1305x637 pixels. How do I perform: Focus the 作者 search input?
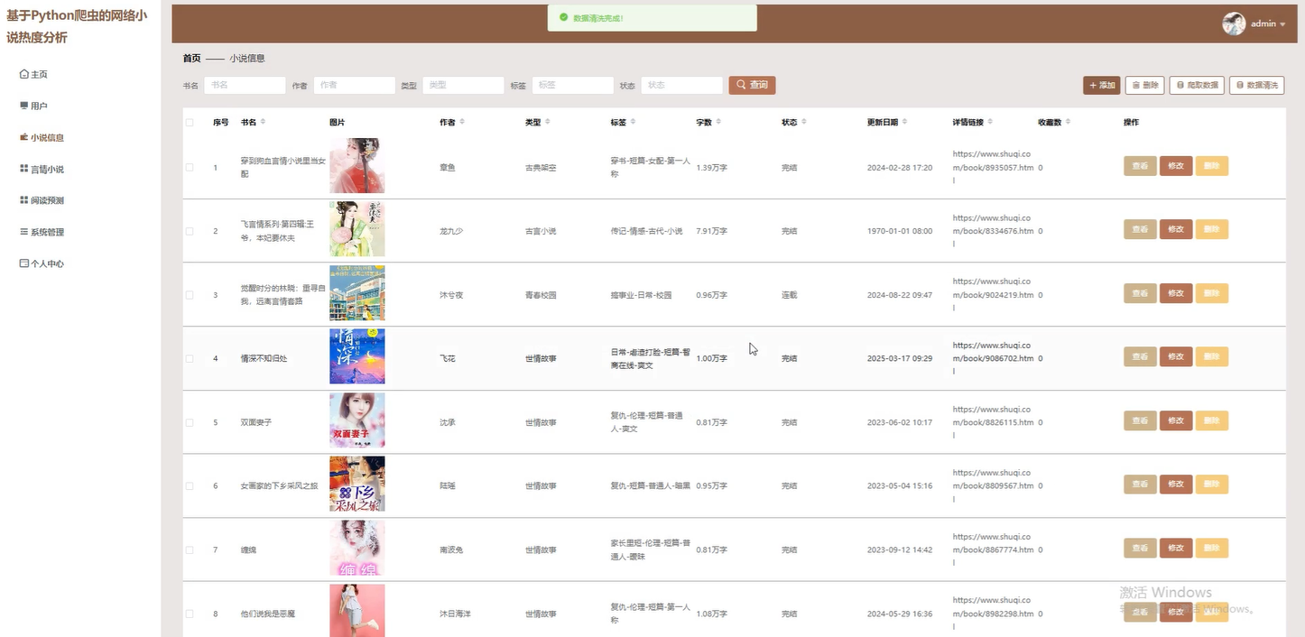[354, 85]
